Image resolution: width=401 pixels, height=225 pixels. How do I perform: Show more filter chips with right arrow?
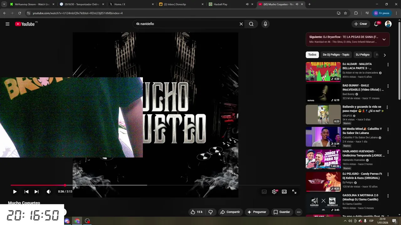click(x=385, y=55)
